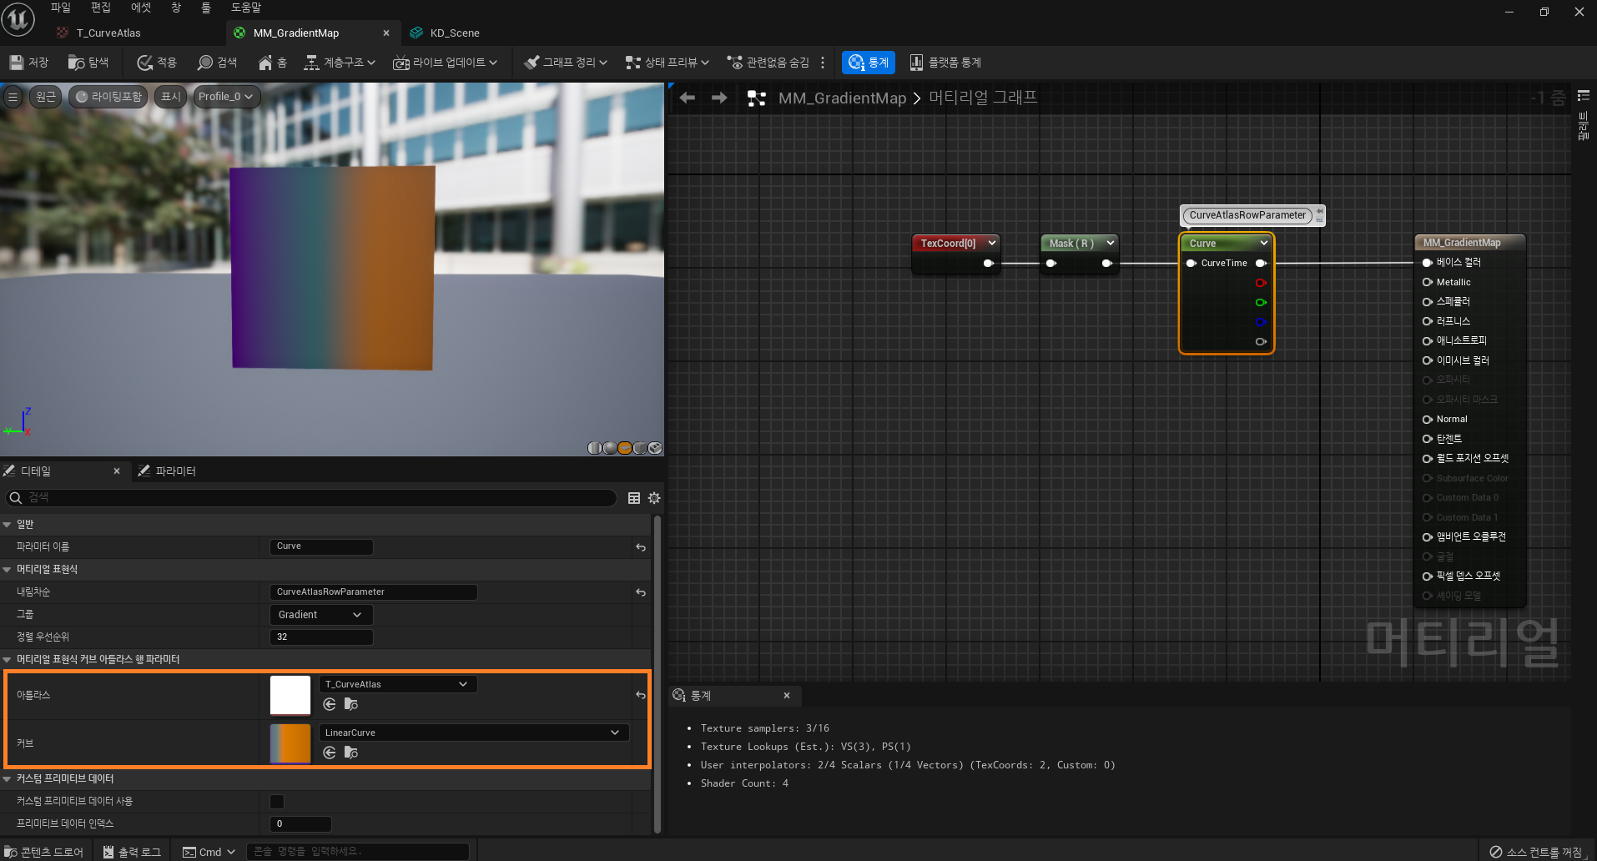Open details panel settings gear
This screenshot has height=861, width=1597.
pos(654,498)
